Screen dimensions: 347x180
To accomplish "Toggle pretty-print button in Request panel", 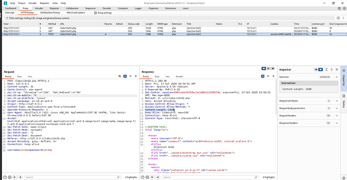I will coord(125,76).
